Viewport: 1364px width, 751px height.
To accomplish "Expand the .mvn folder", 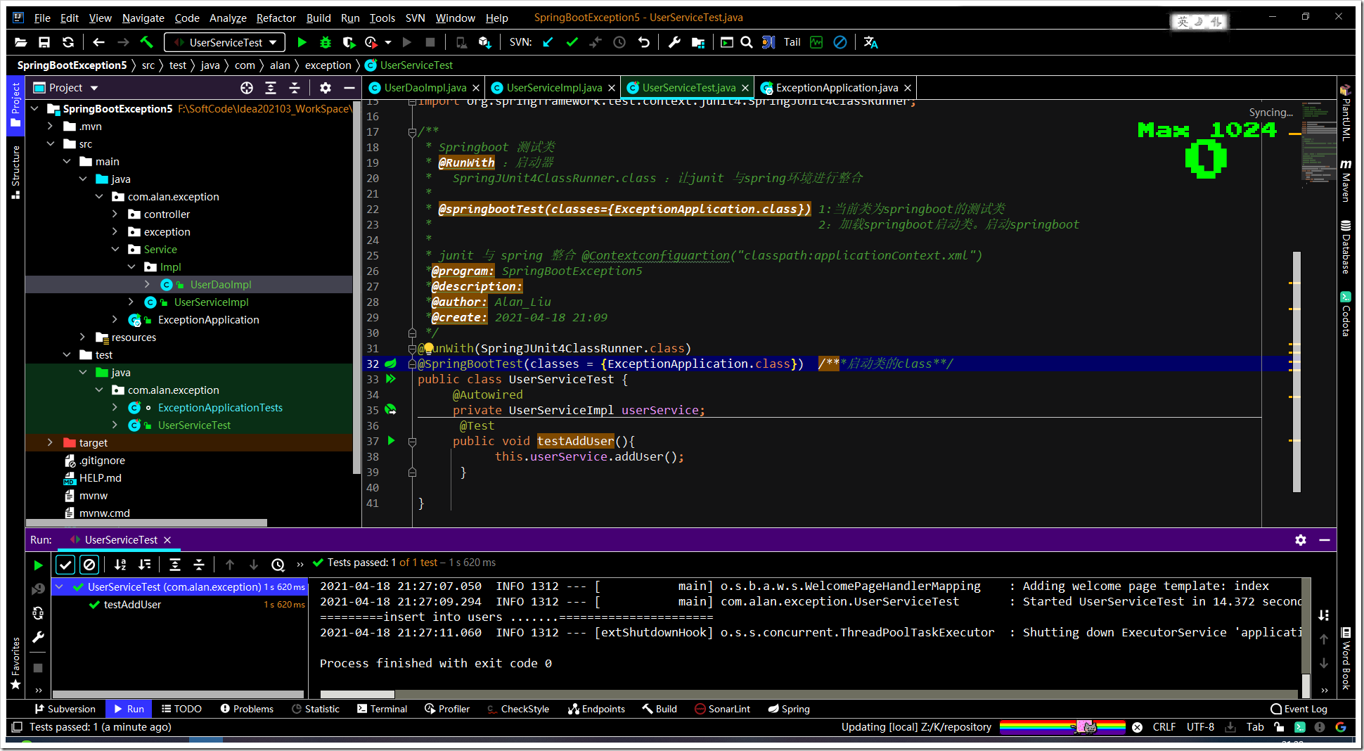I will tap(51, 127).
